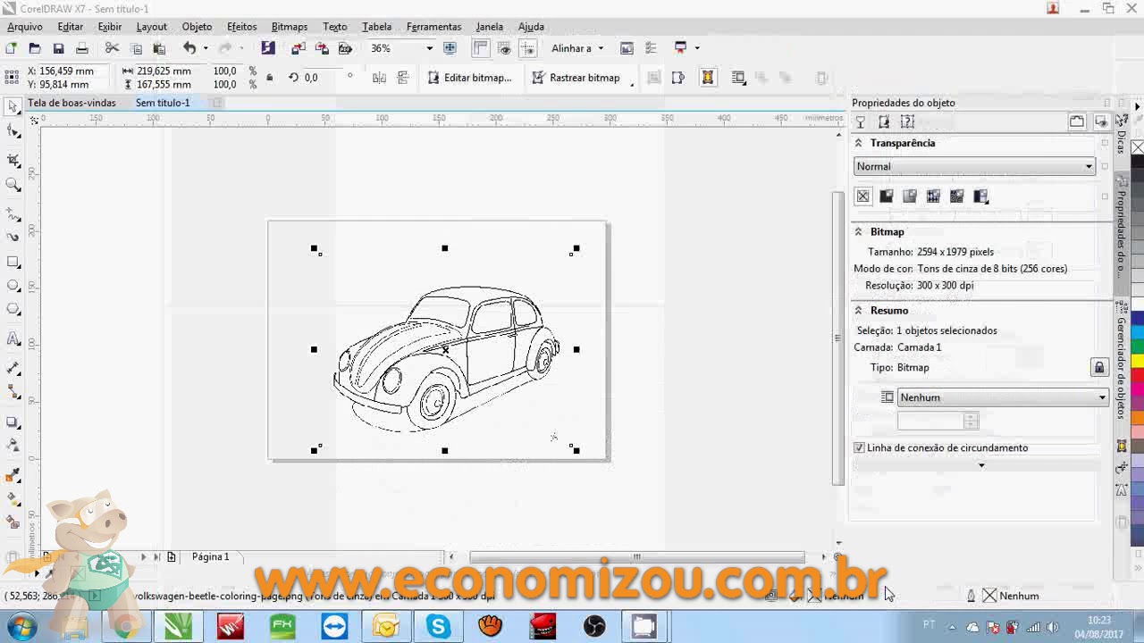Click Editar bitmap button
The width and height of the screenshot is (1144, 643).
pos(469,78)
